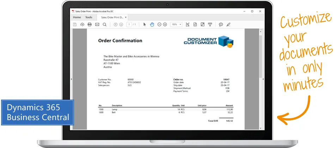Open the 100% zoom level dropdown
335x148 pixels.
click(x=176, y=25)
